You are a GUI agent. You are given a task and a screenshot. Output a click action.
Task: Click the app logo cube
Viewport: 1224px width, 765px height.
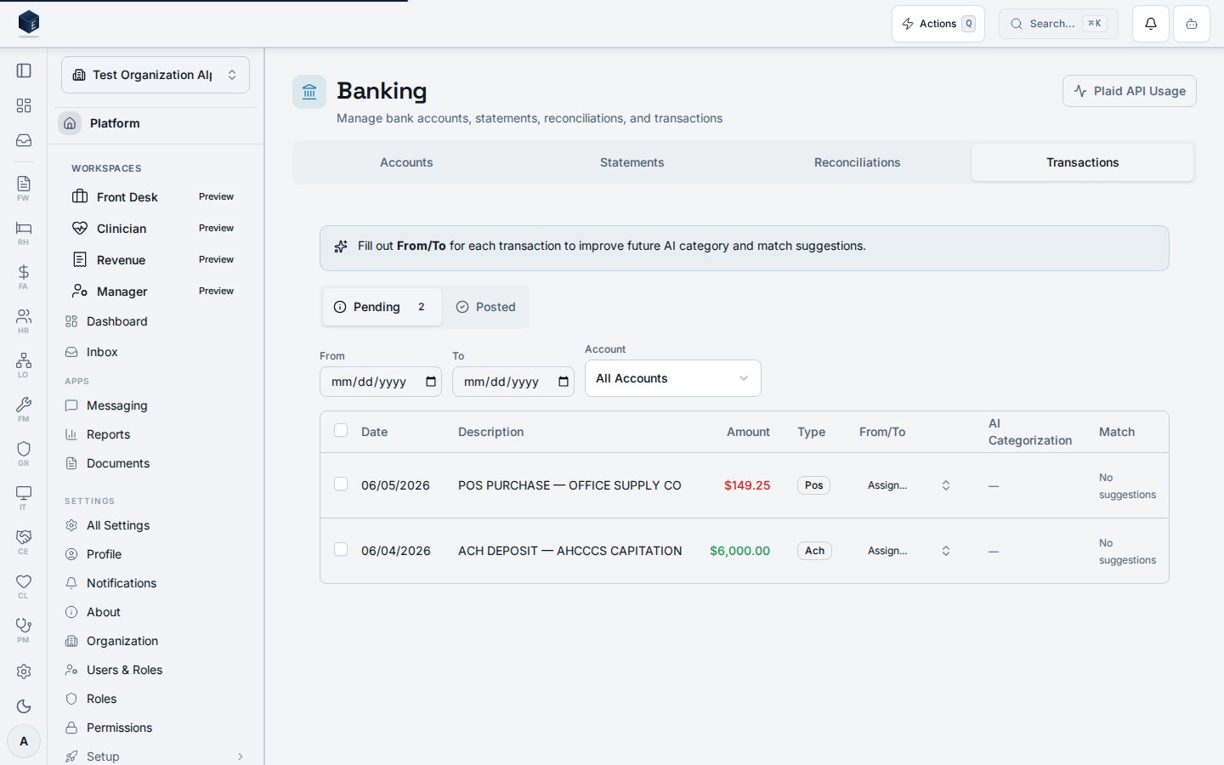tap(29, 23)
